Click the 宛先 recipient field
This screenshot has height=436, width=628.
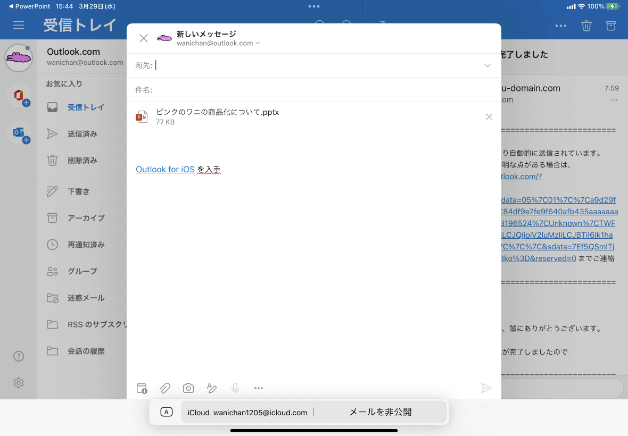313,65
